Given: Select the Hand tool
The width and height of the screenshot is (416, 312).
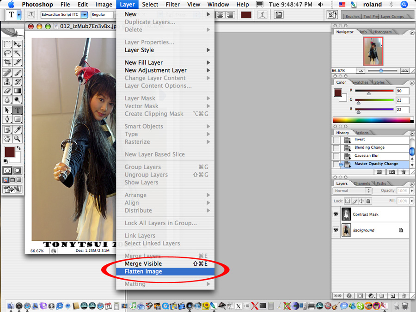Looking at the screenshot, I should [x=7, y=139].
